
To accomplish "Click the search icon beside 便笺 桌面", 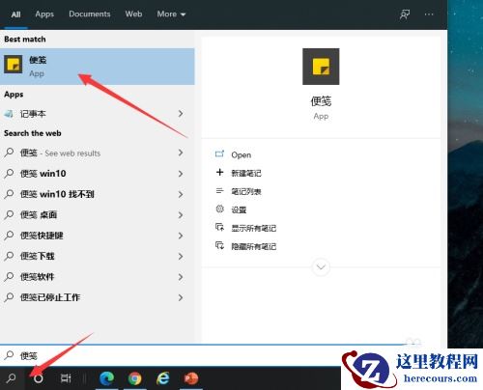I will [9, 214].
